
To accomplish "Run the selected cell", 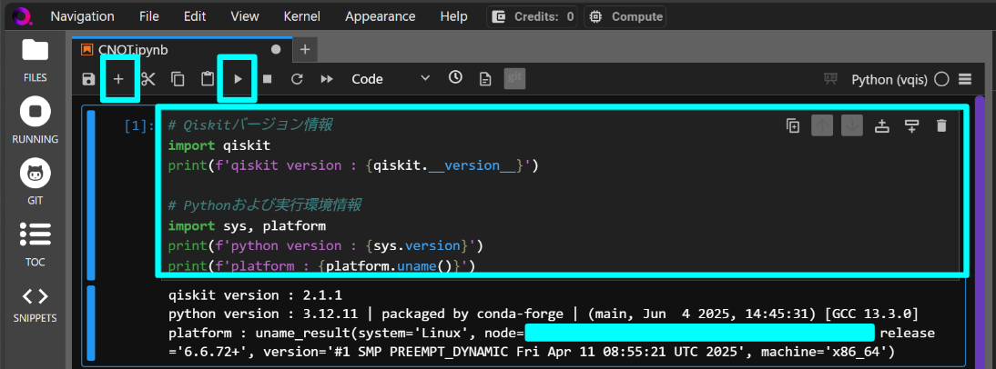I will pos(238,79).
